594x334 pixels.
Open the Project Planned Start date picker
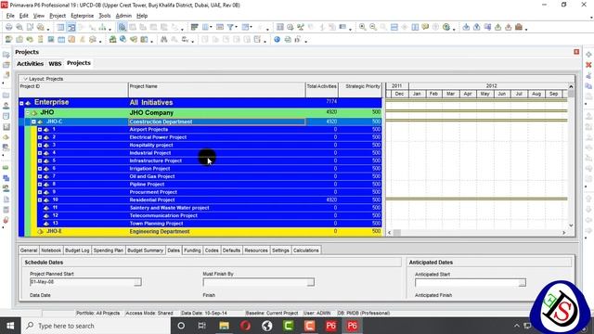click(x=138, y=282)
